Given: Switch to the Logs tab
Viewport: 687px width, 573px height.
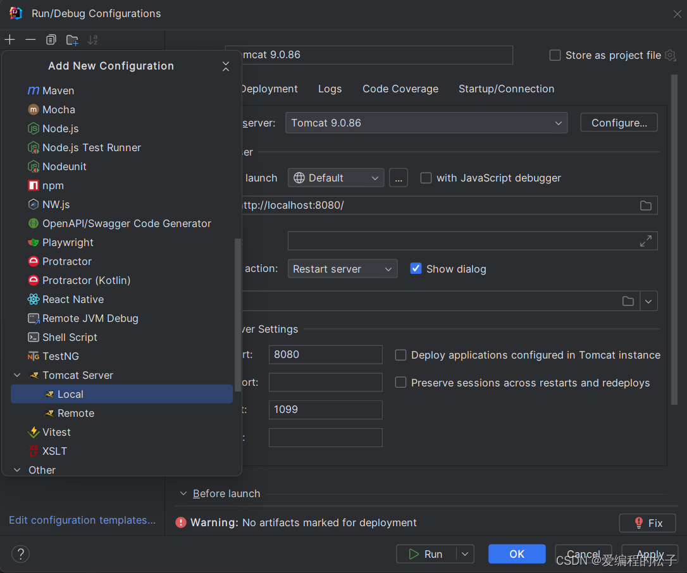Looking at the screenshot, I should pos(330,89).
